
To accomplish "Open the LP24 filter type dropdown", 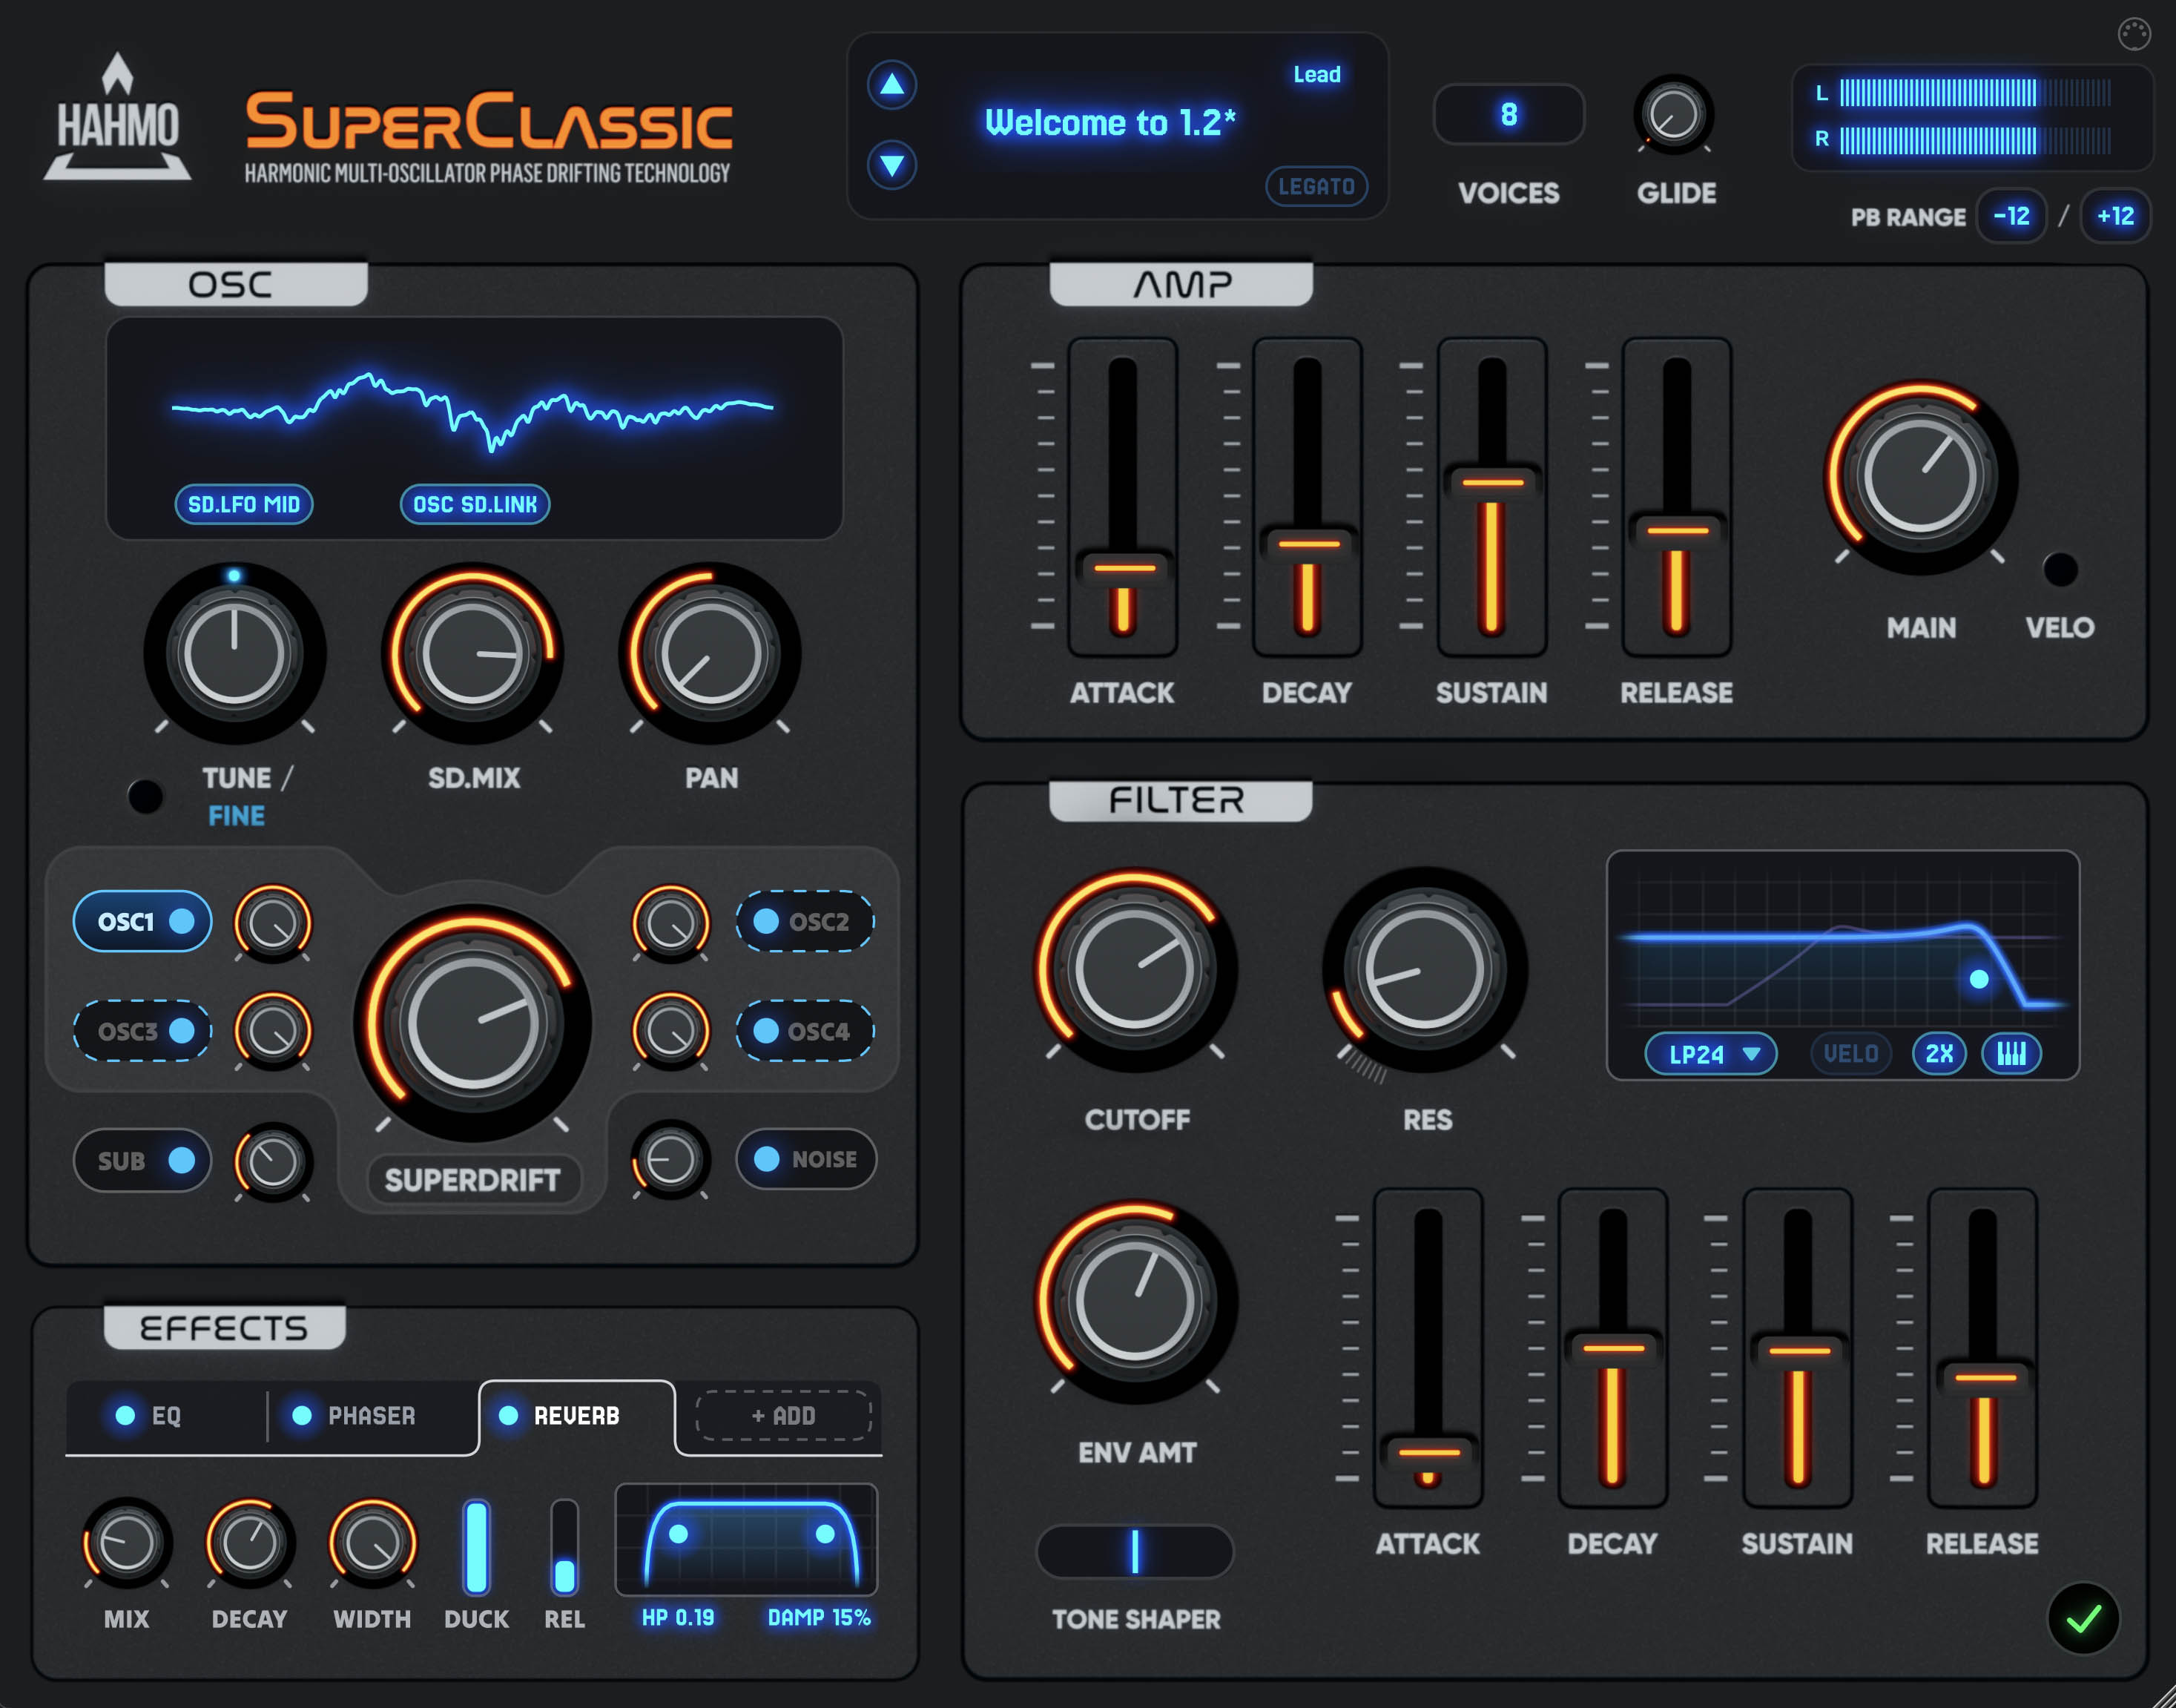I will tap(1711, 1053).
